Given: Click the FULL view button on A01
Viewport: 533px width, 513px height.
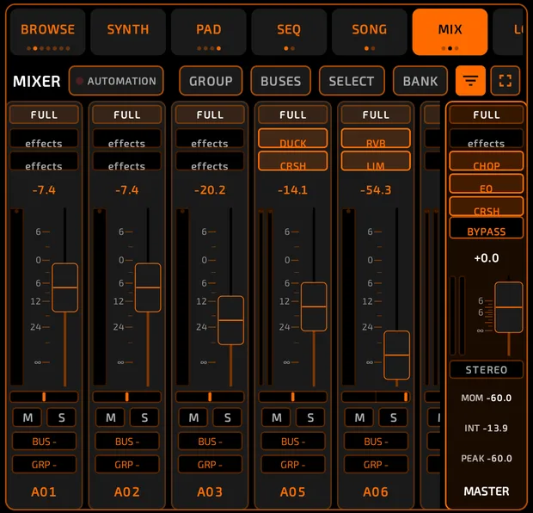Looking at the screenshot, I should click(x=44, y=114).
